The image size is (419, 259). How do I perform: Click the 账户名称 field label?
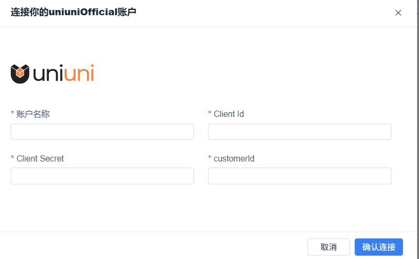[33, 114]
